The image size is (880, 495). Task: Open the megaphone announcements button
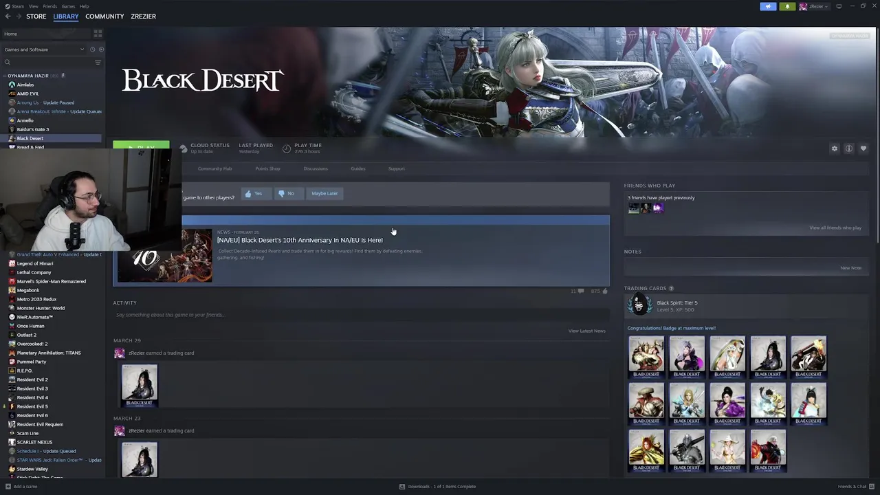pyautogui.click(x=768, y=7)
